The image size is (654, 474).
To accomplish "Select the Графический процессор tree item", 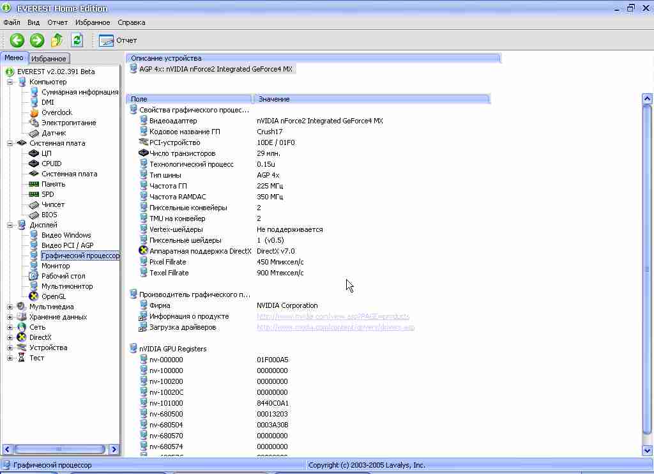I will coord(80,256).
